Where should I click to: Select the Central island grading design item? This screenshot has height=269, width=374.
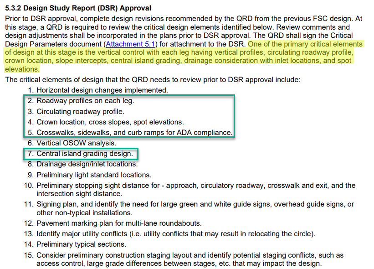coord(85,154)
